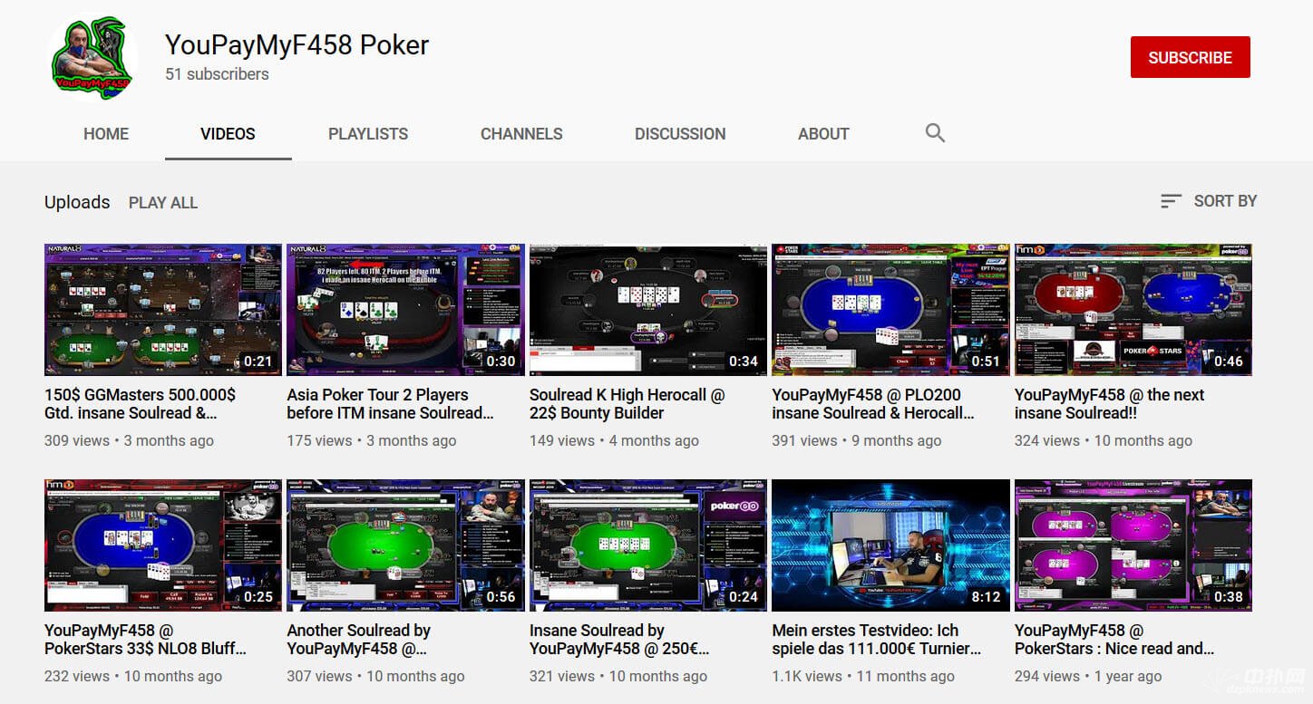The width and height of the screenshot is (1313, 704).
Task: Open the PokerStars Nice read video title
Action: [1114, 640]
